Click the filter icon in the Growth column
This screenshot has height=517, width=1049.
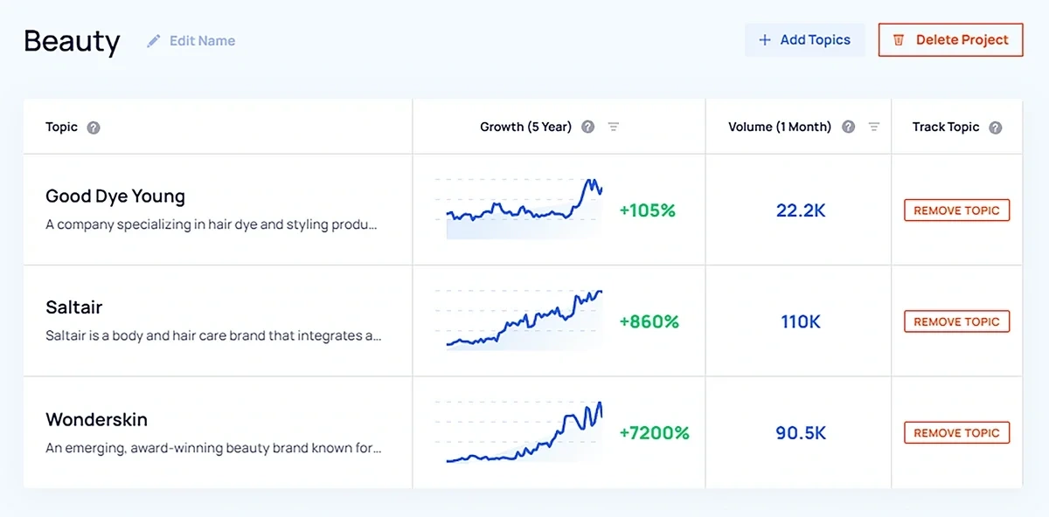click(614, 127)
